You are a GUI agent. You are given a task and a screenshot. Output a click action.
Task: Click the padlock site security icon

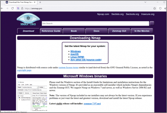pos(22,8)
